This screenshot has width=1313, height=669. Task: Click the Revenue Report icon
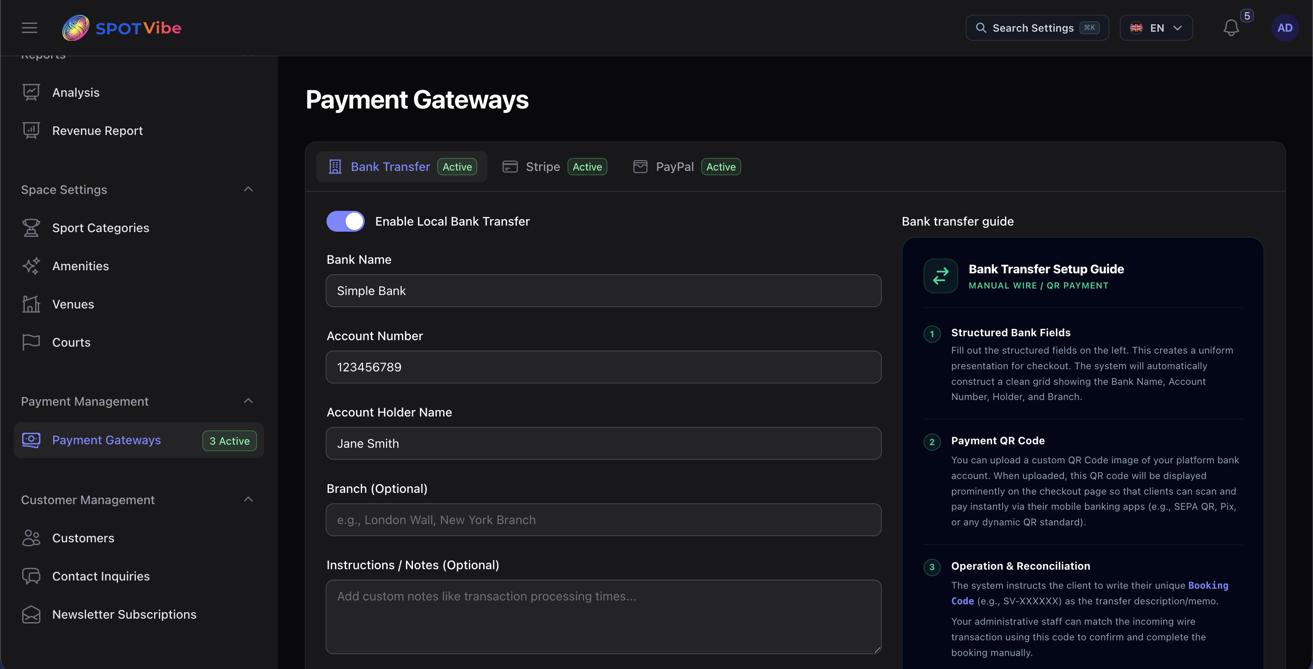tap(31, 130)
